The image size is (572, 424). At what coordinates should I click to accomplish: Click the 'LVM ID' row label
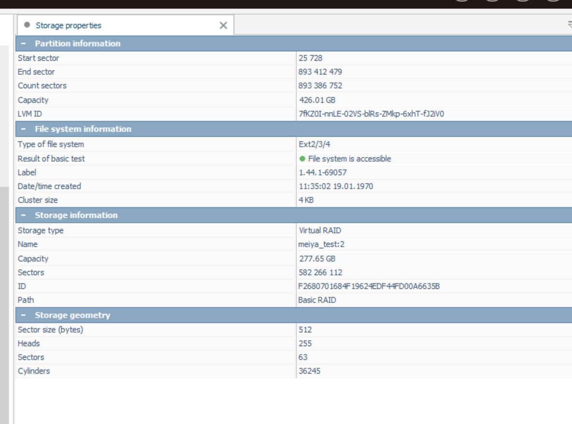click(30, 114)
